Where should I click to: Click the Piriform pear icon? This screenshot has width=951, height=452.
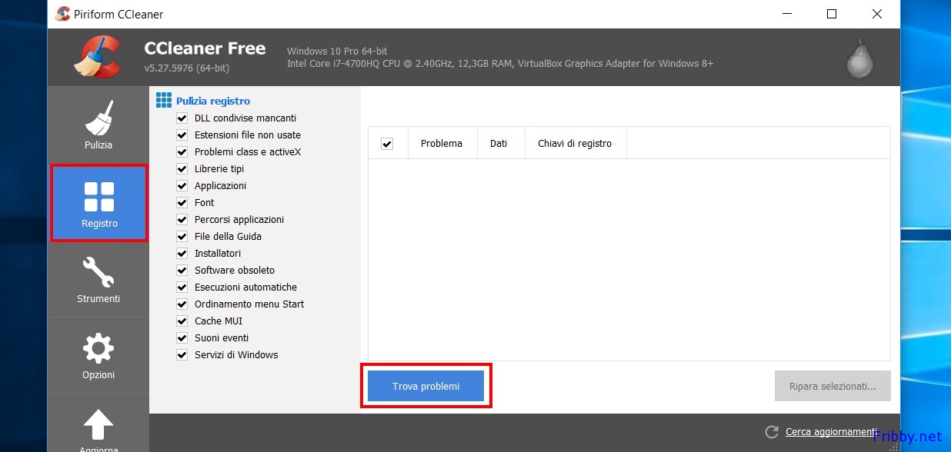pyautogui.click(x=859, y=58)
